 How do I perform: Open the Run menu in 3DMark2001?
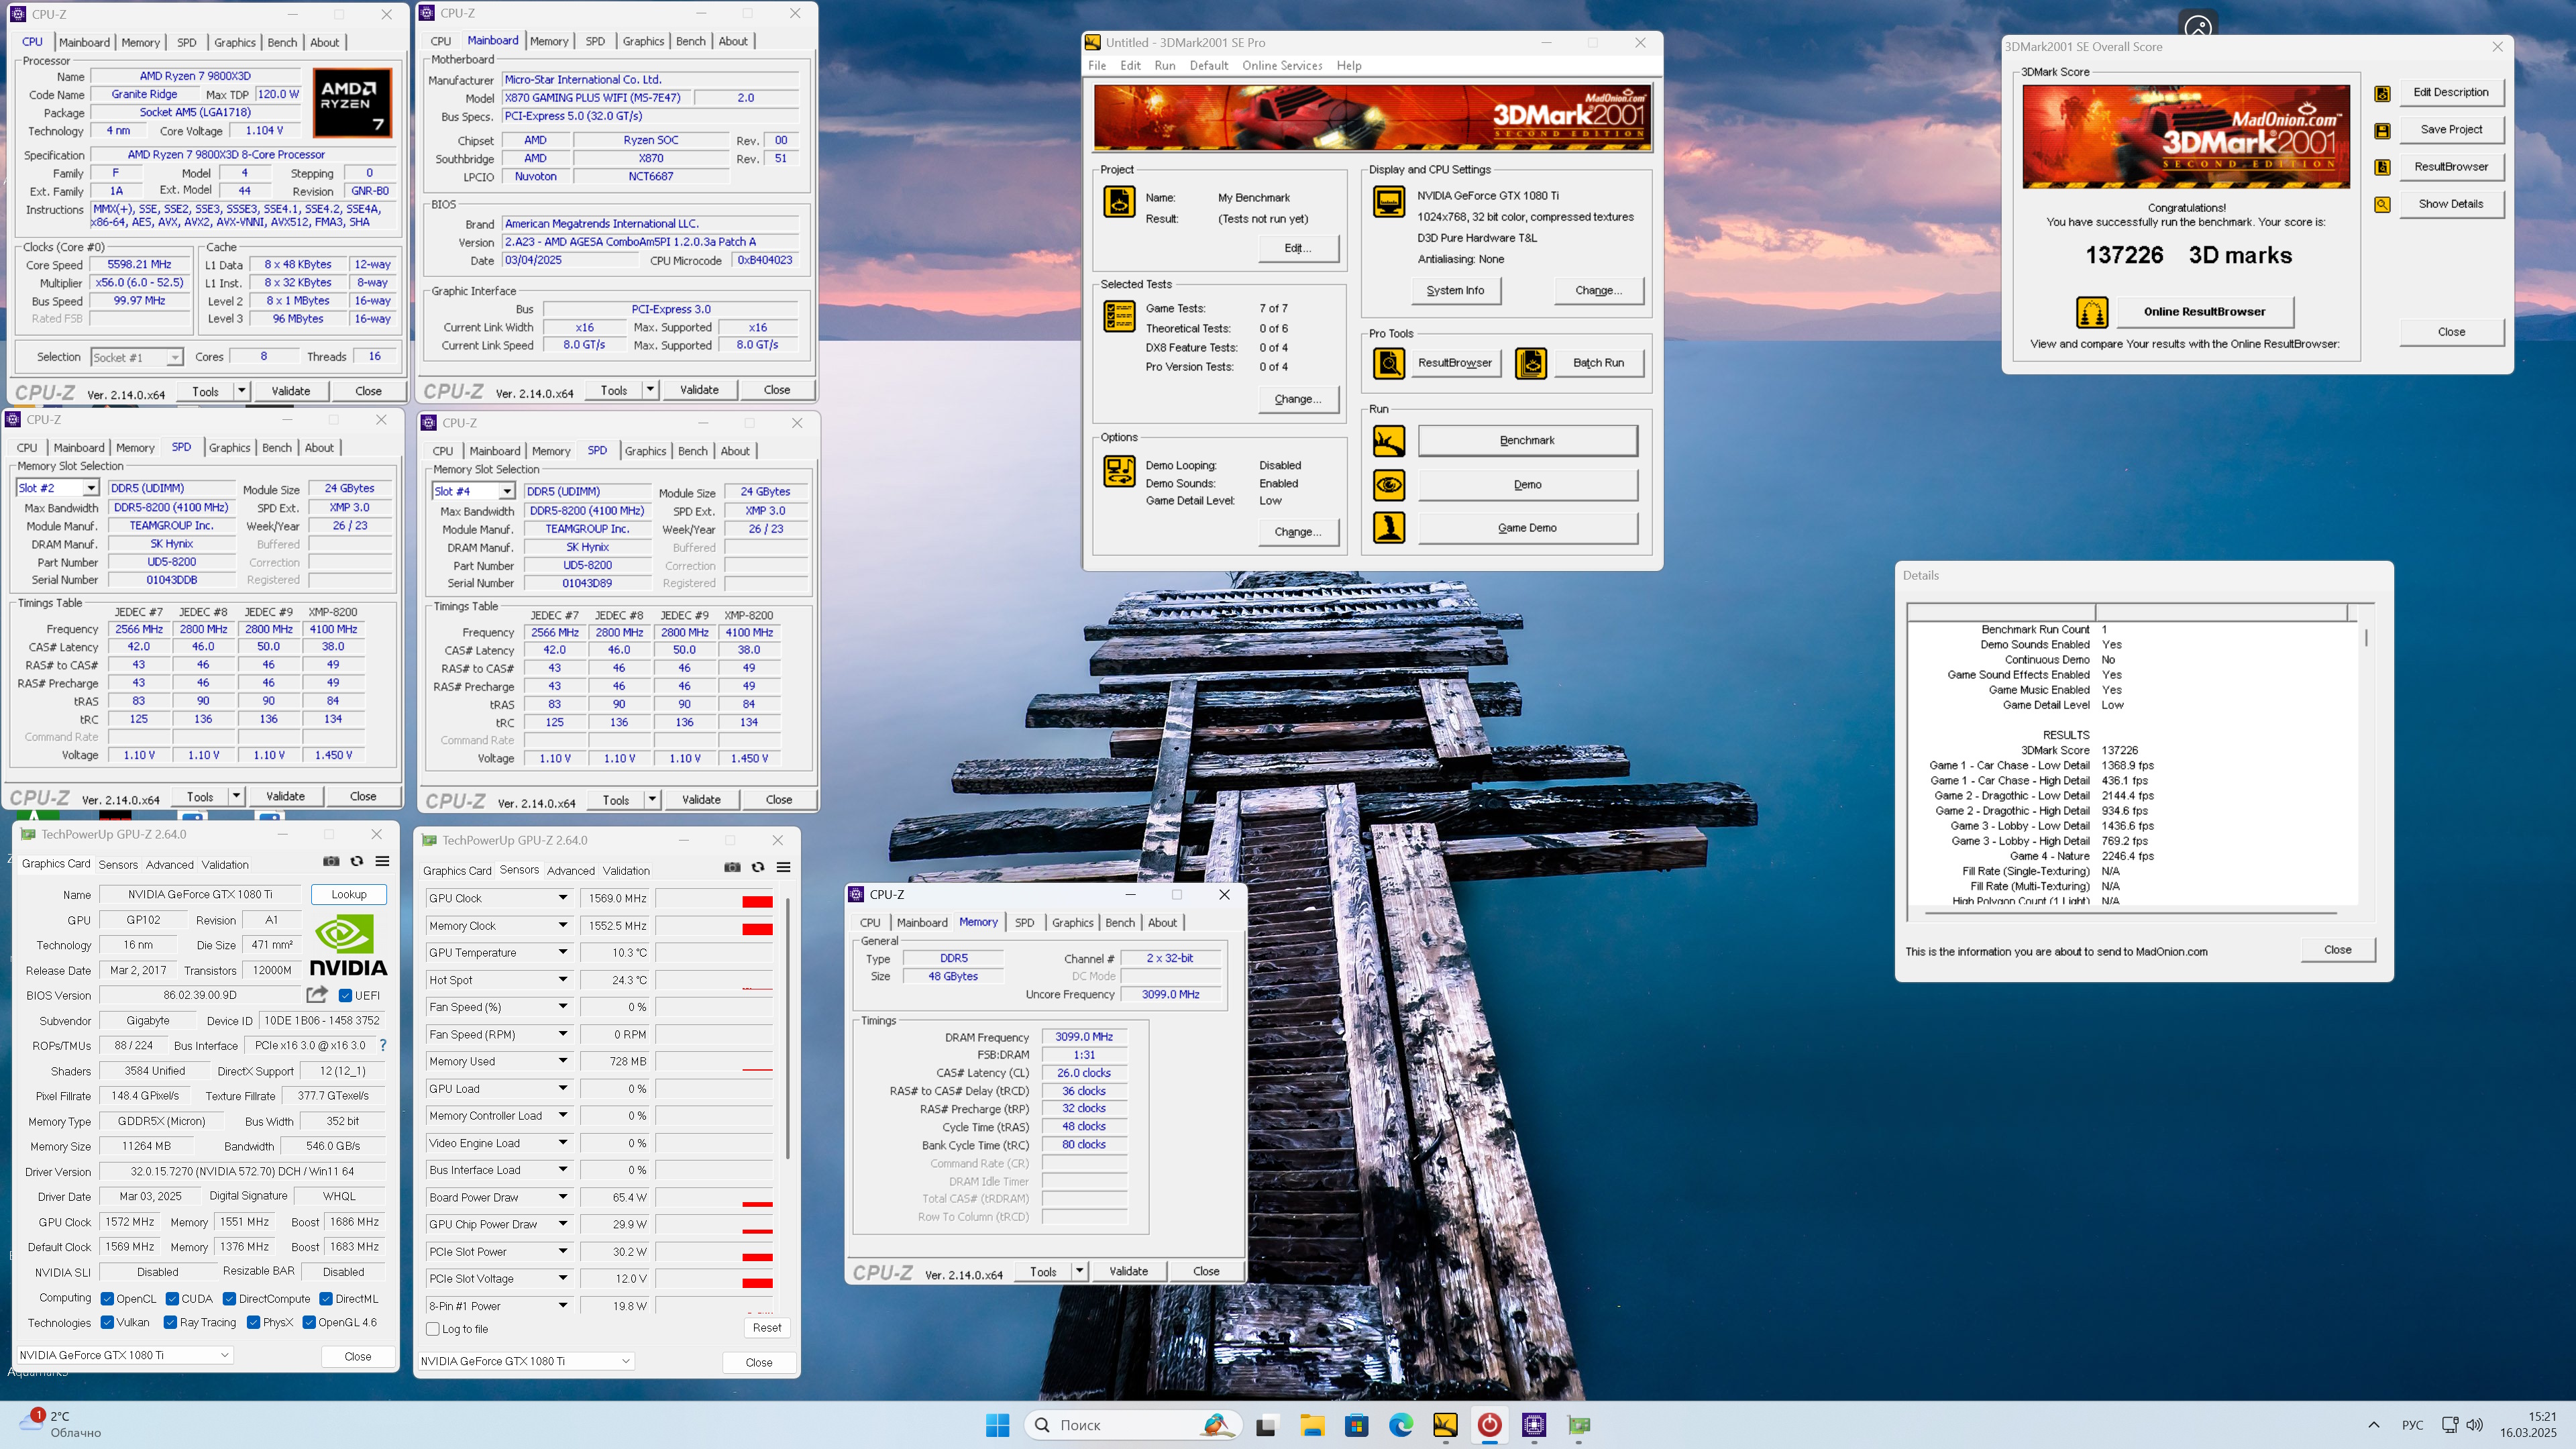click(1164, 66)
